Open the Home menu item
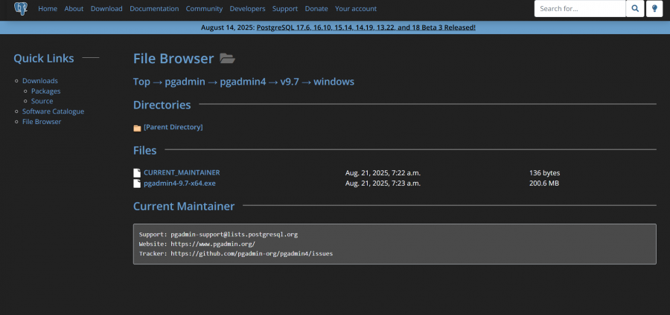This screenshot has width=670, height=315. 48,8
